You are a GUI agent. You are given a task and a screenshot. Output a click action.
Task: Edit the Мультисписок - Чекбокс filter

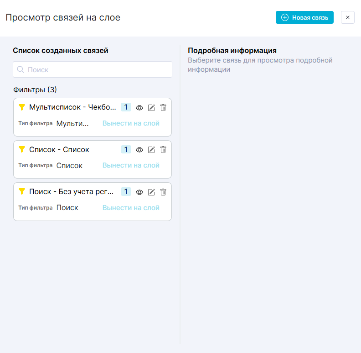point(151,108)
